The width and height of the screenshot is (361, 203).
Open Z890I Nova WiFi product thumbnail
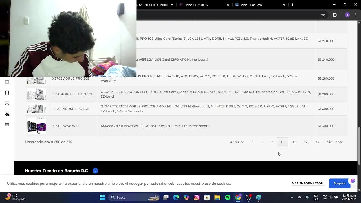coord(37,126)
